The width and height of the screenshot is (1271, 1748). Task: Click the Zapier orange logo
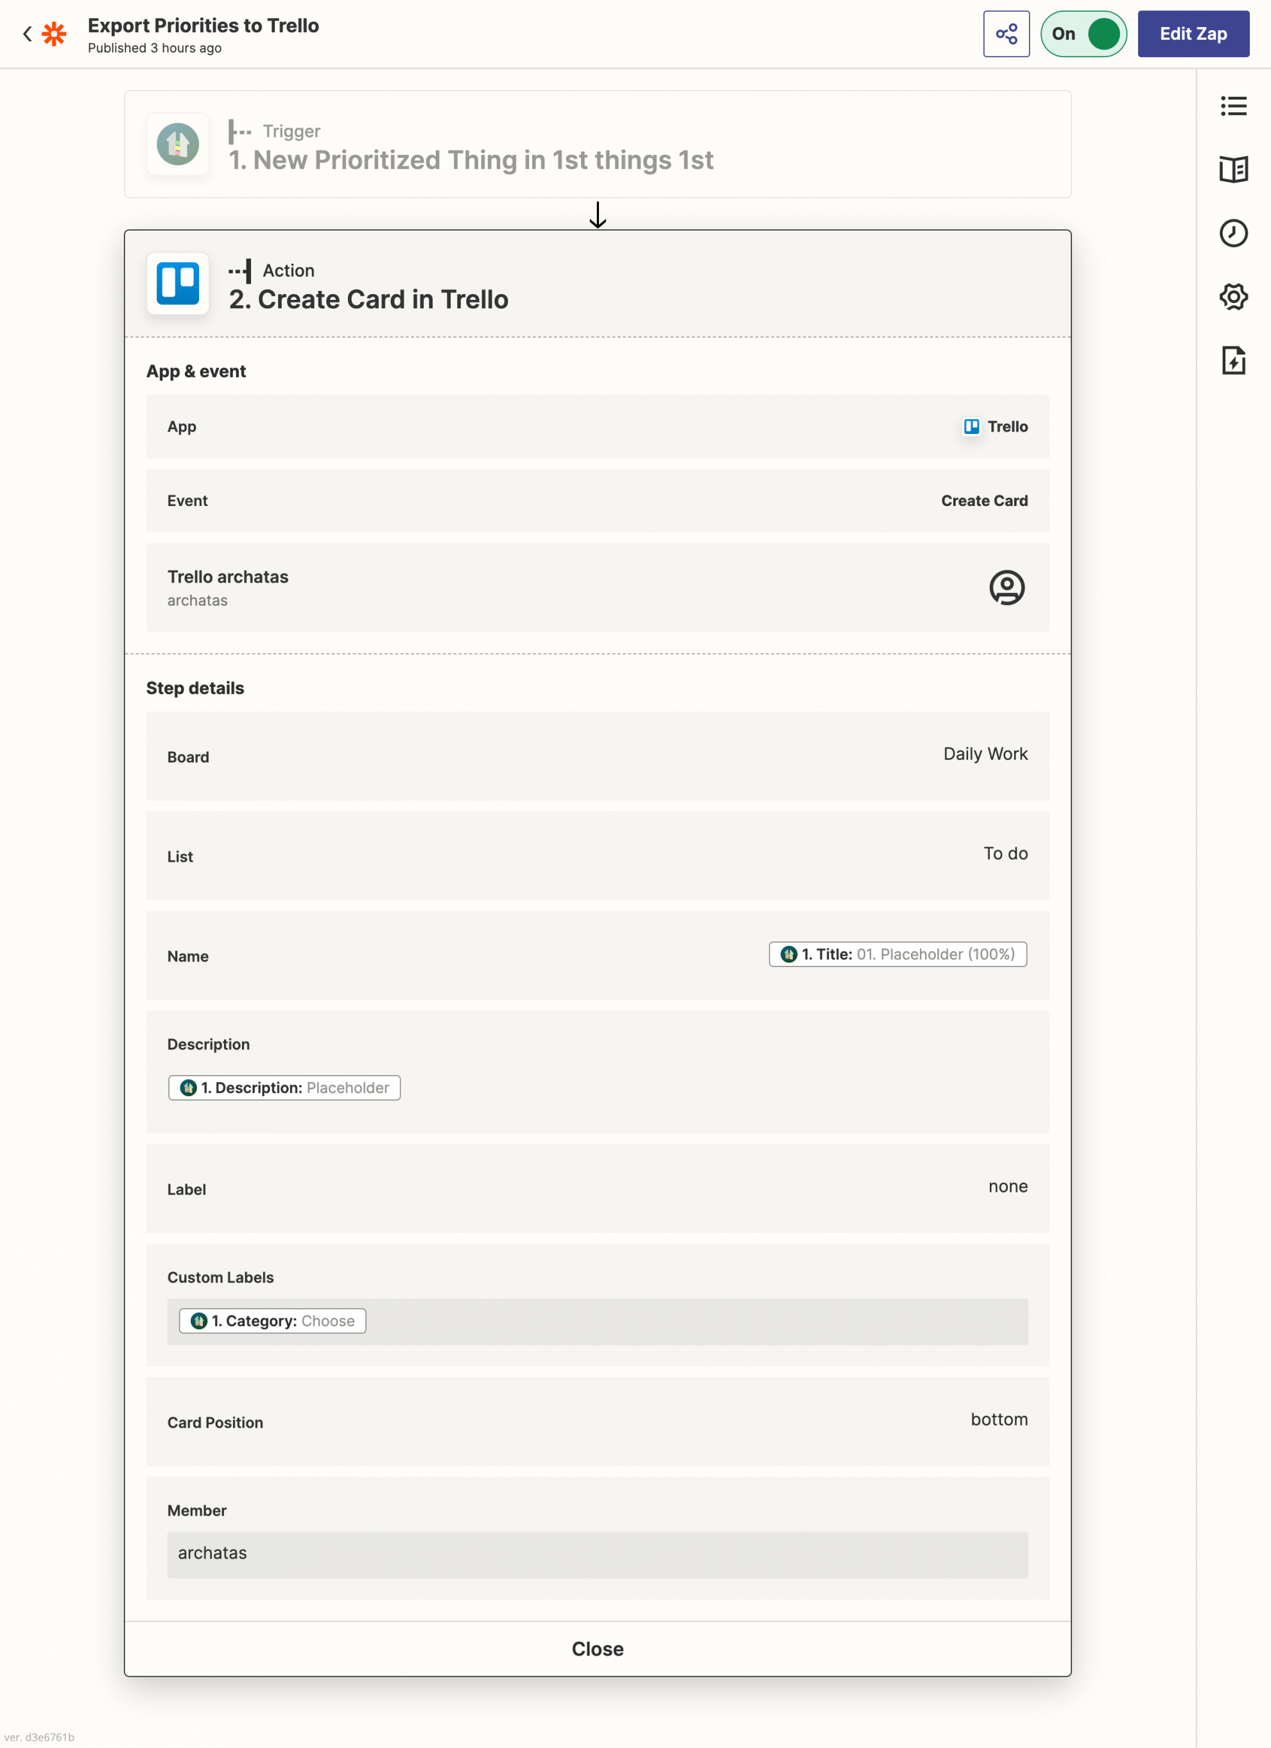coord(54,34)
